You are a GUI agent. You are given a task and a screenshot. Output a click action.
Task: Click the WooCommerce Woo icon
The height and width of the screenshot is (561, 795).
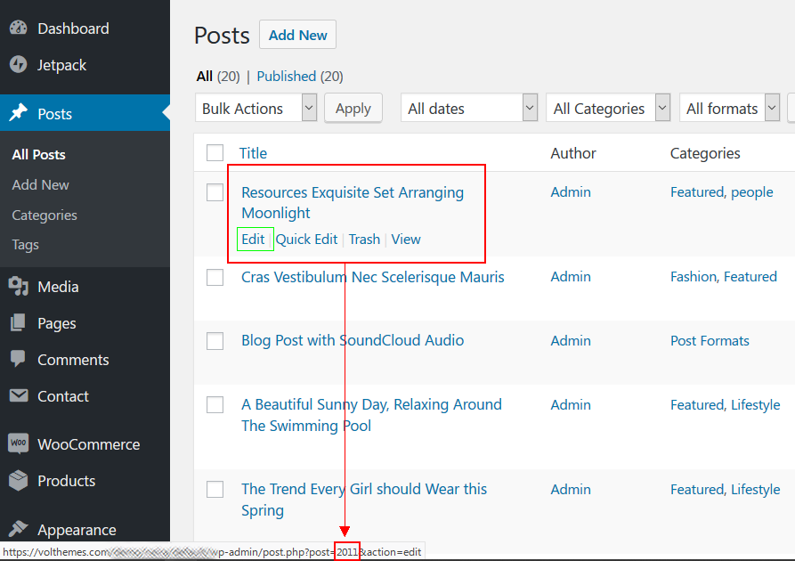click(x=19, y=443)
